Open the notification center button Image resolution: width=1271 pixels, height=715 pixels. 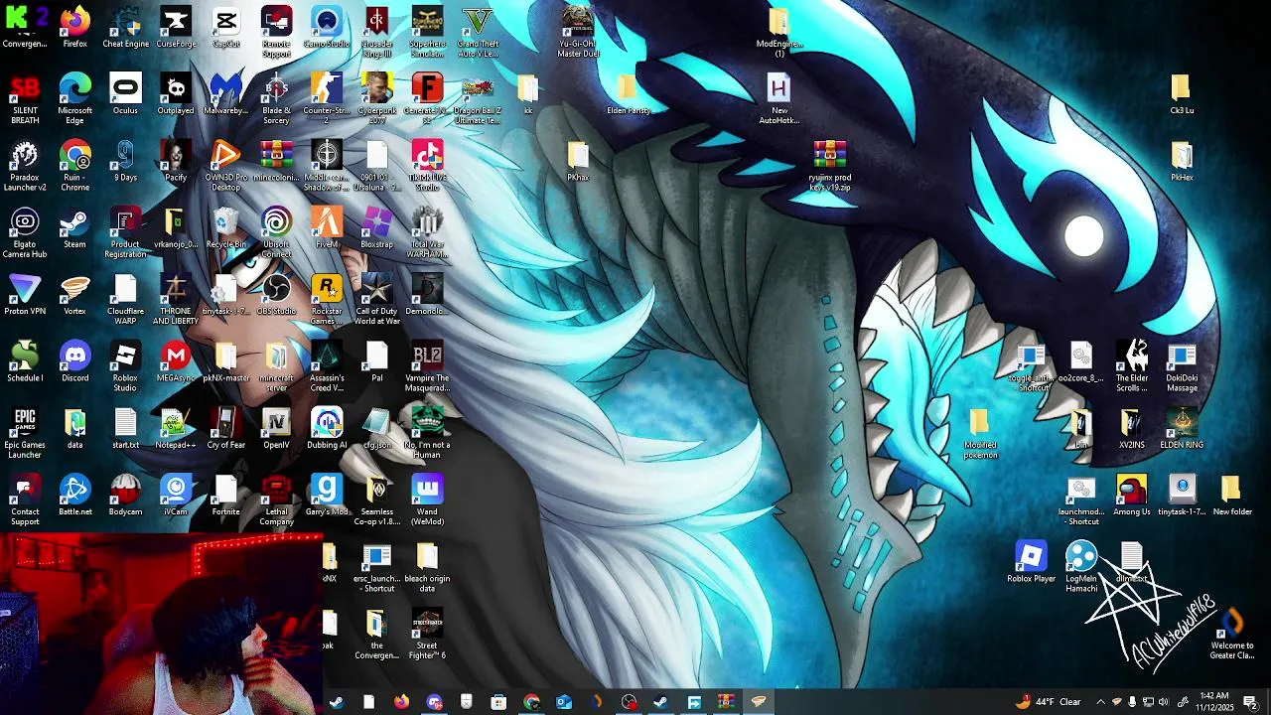[1251, 702]
